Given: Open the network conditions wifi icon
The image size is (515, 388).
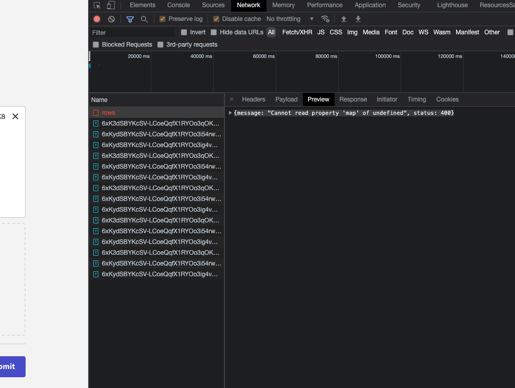Looking at the screenshot, I should [325, 19].
